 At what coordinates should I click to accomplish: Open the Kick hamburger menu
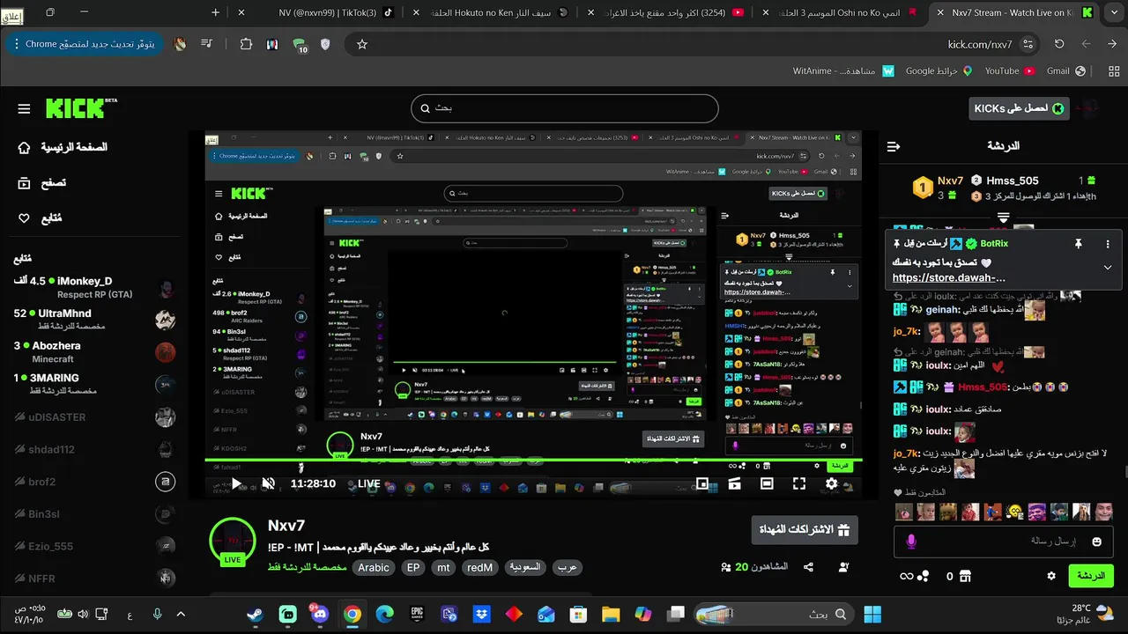(24, 108)
